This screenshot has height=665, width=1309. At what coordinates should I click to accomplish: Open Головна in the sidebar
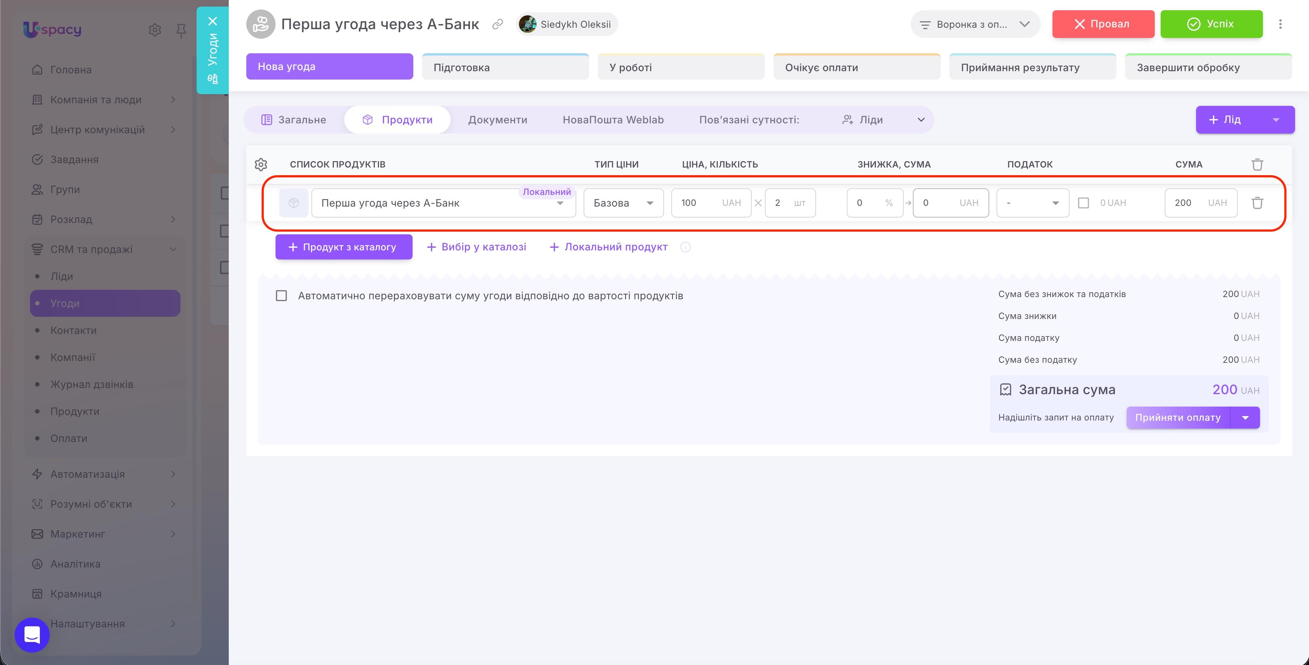(71, 70)
